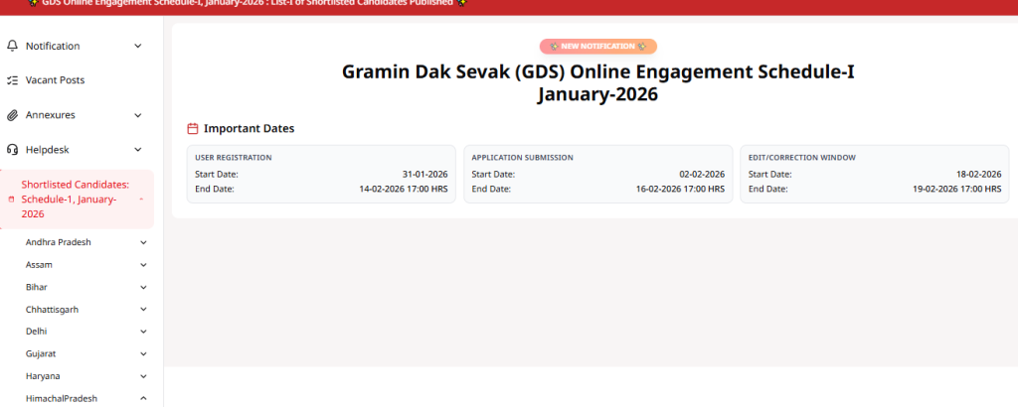1018x407 pixels.
Task: Collapse the HimachalPradesh entry
Action: [x=144, y=398]
